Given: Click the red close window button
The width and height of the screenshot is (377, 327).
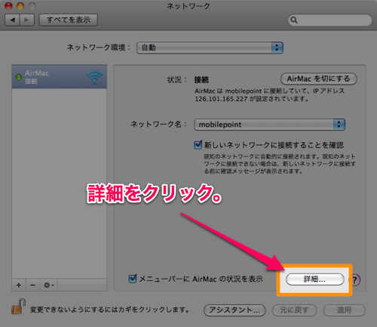Looking at the screenshot, I should coord(8,6).
